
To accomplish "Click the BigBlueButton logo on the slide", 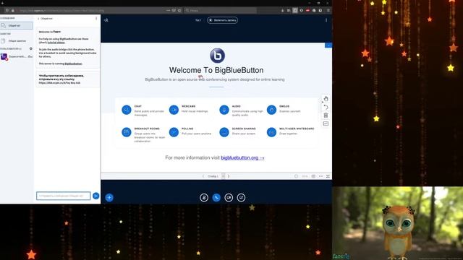I will (x=217, y=56).
